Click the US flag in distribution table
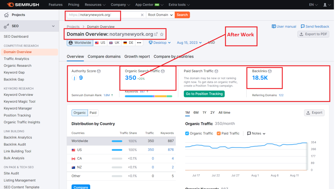The image size is (335, 189). 73,150
